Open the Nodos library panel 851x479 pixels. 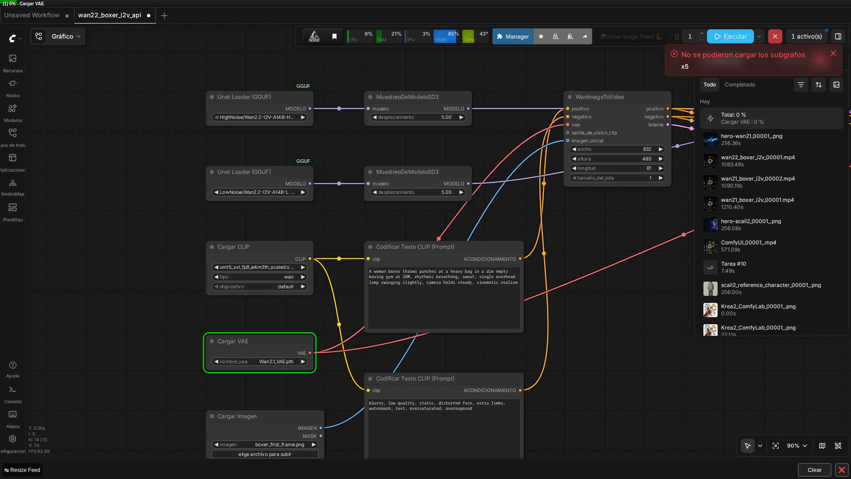point(12,88)
